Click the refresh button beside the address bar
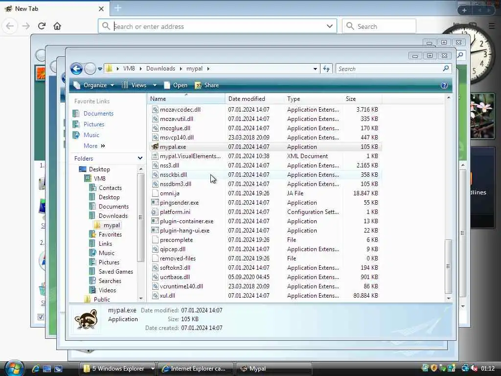 click(x=326, y=69)
